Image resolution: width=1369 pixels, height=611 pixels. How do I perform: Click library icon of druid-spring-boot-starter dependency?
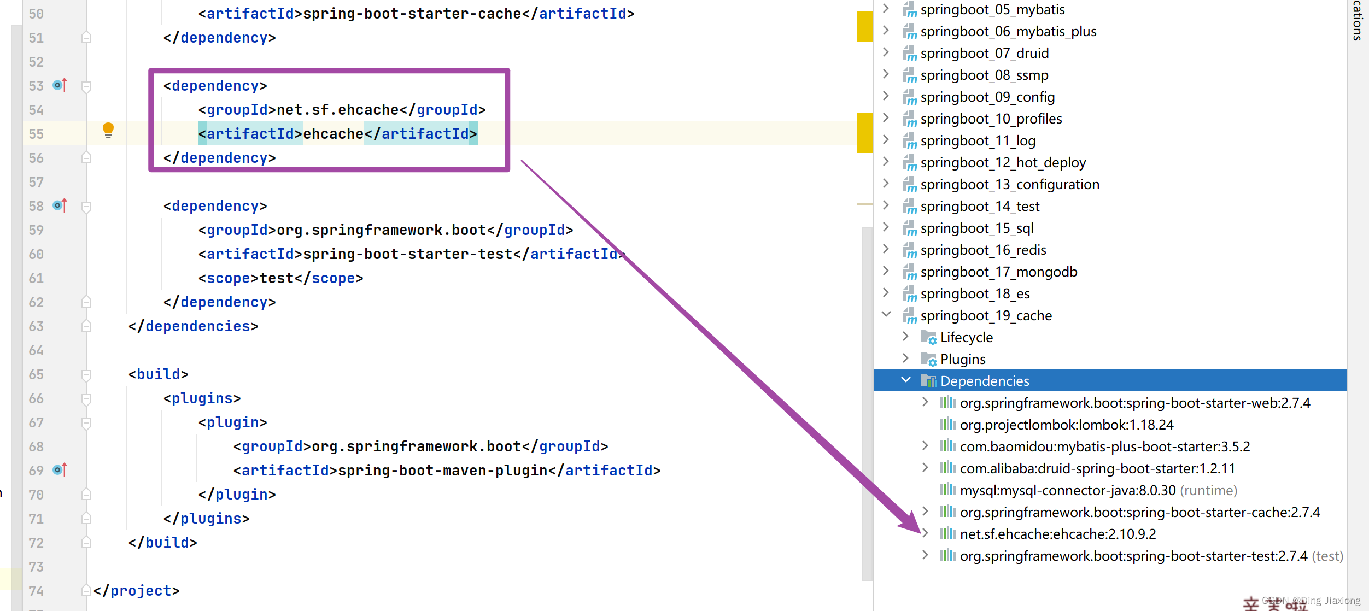(x=947, y=468)
